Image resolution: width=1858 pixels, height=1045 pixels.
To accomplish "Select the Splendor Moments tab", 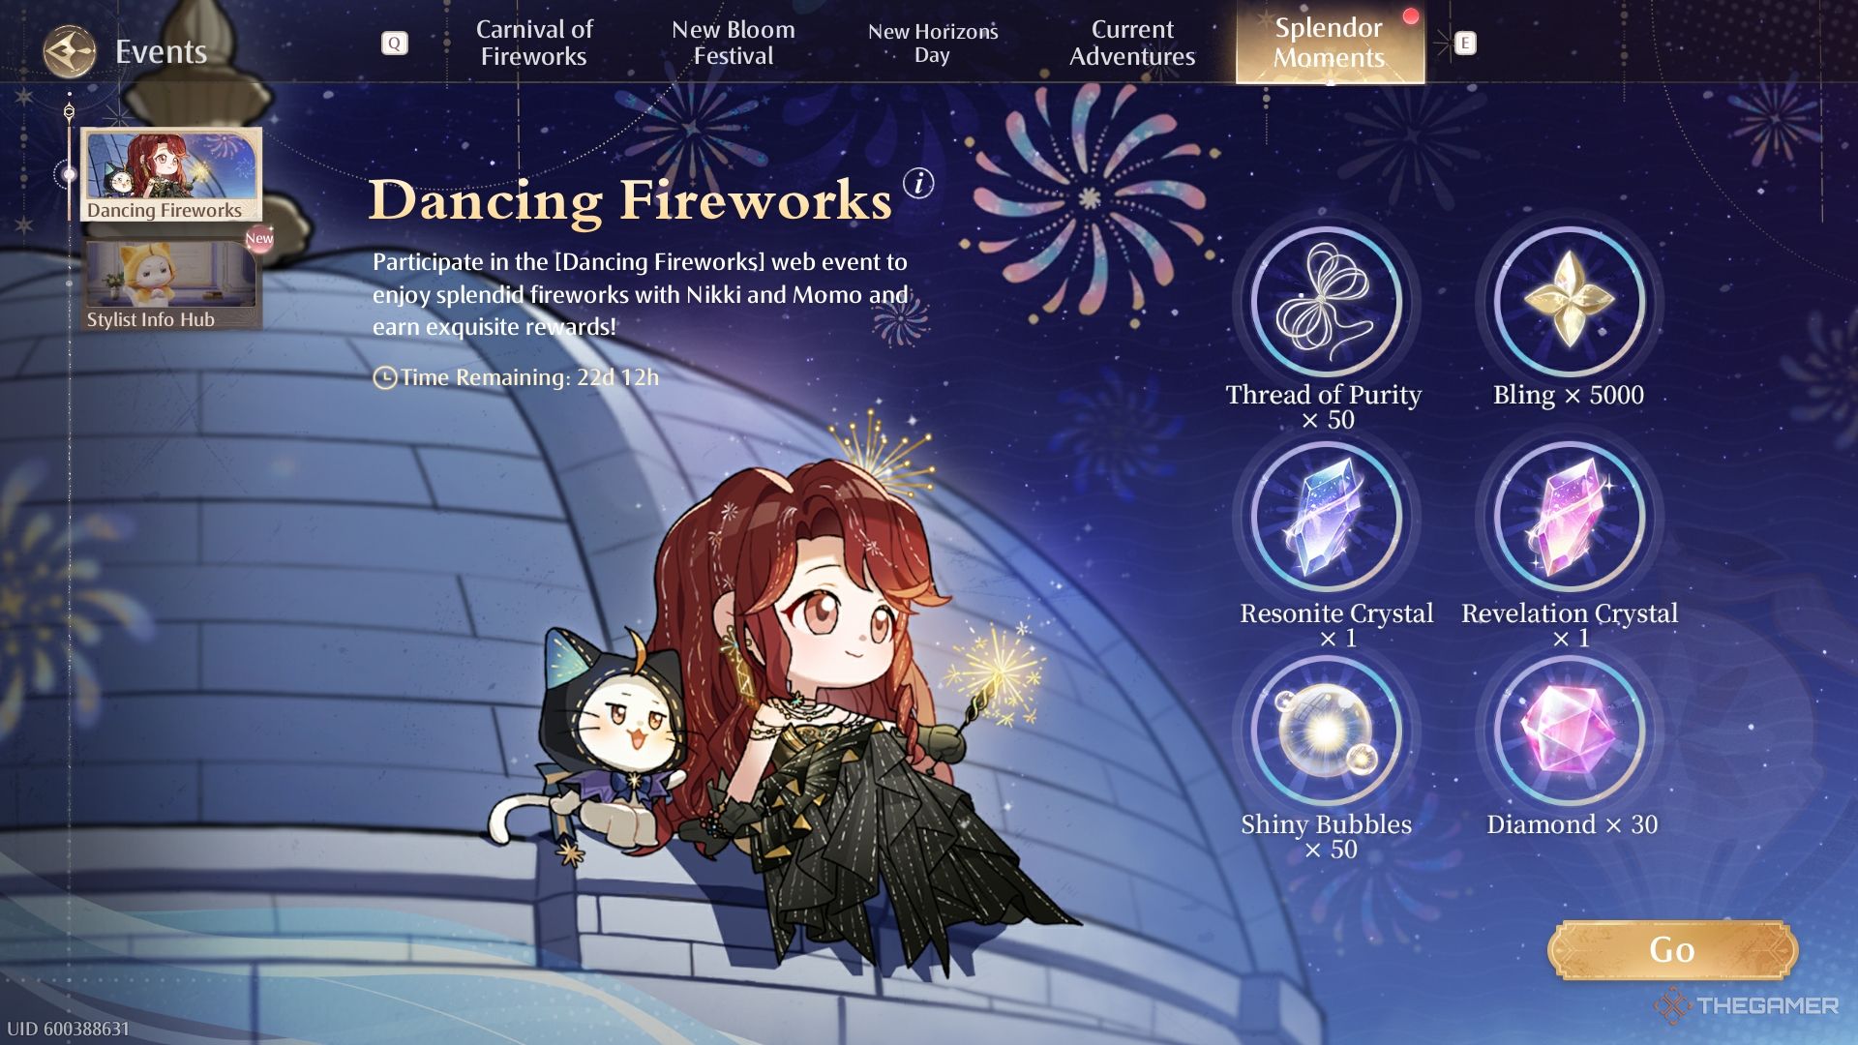I will click(1330, 44).
